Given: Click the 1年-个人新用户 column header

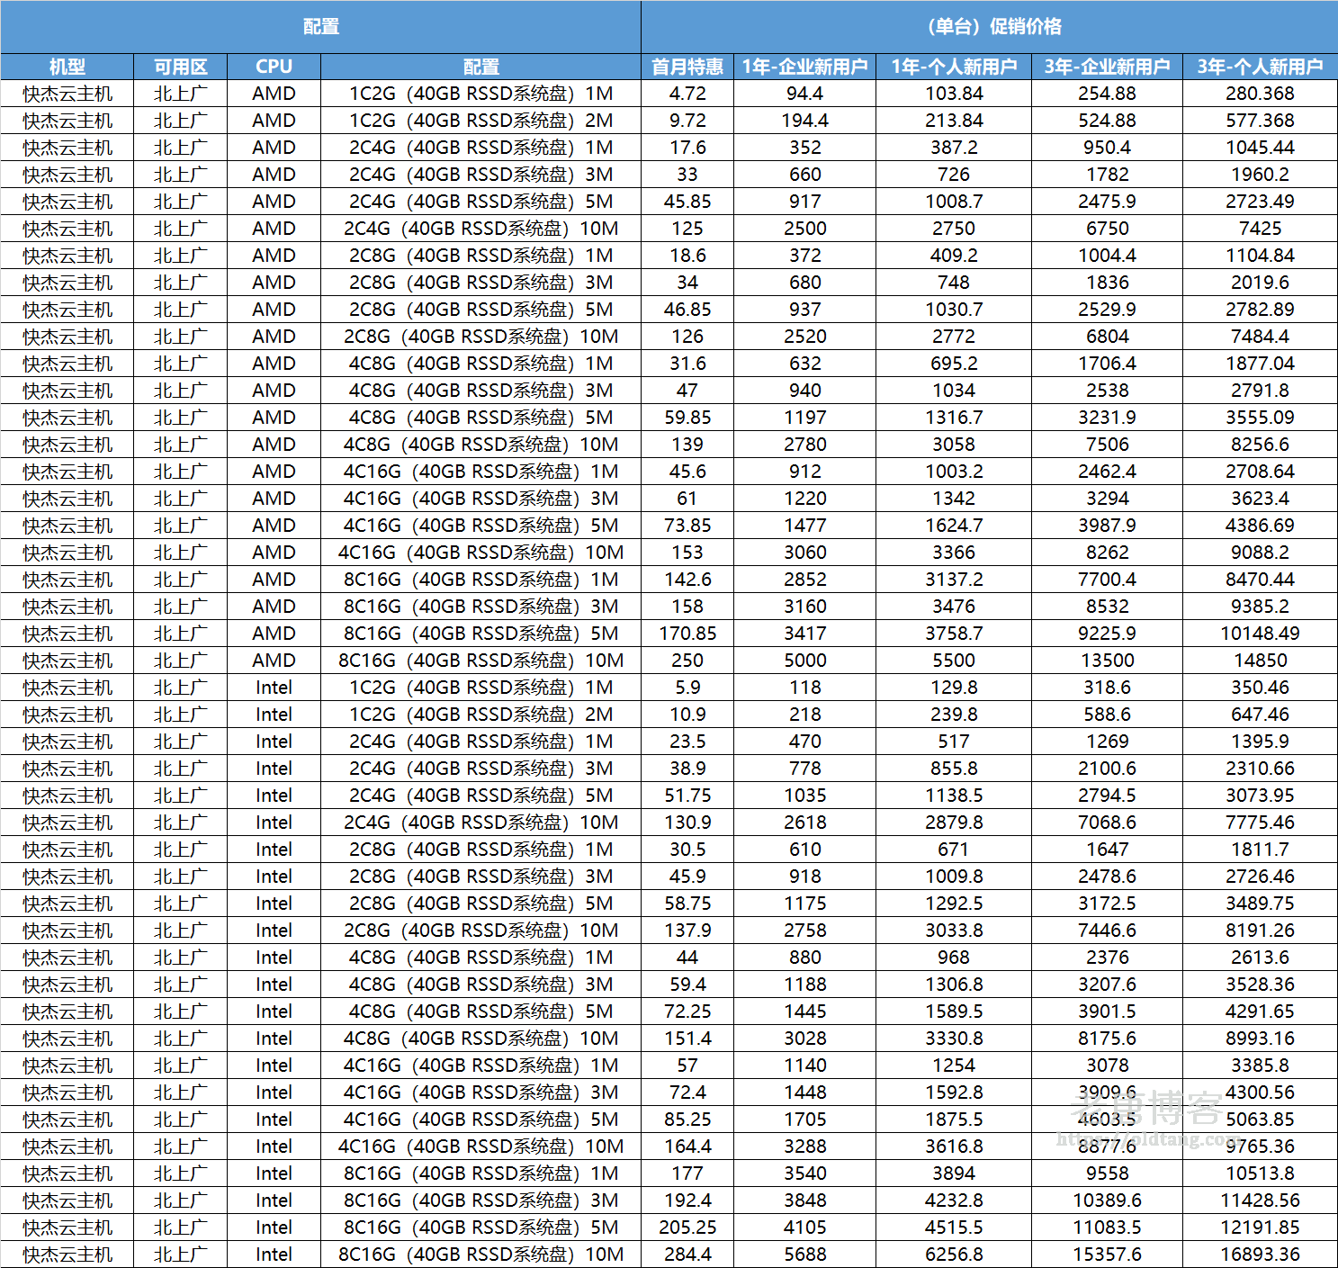Looking at the screenshot, I should click(954, 67).
